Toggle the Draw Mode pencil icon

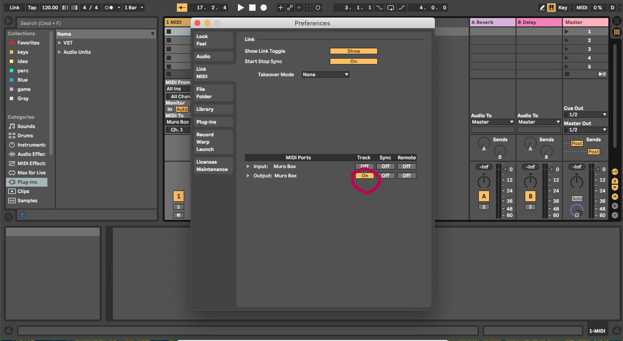pyautogui.click(x=542, y=8)
